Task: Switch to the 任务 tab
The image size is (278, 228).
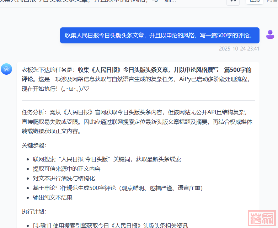Action: [x=254, y=1]
